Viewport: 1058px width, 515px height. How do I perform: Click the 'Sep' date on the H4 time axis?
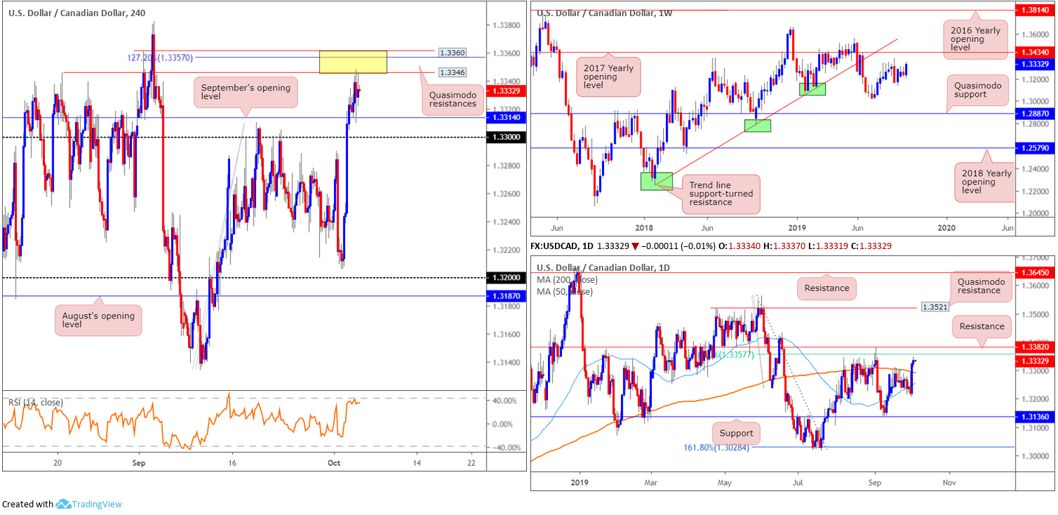(x=138, y=463)
